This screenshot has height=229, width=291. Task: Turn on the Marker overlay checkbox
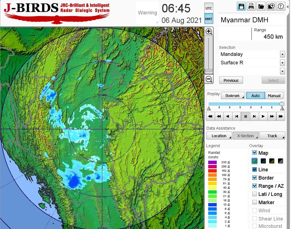tap(255, 202)
